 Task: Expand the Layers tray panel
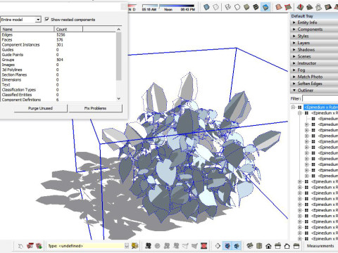315,43
